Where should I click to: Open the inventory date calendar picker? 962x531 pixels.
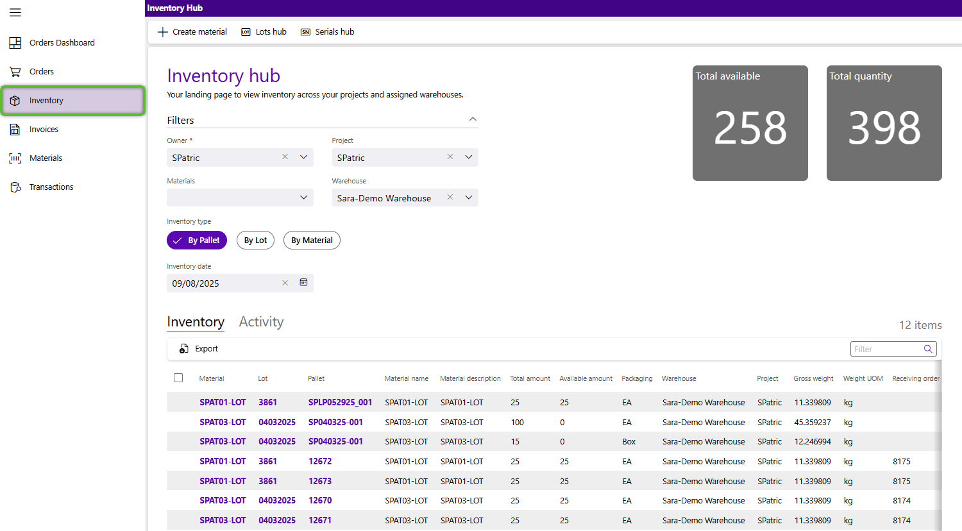pos(303,283)
